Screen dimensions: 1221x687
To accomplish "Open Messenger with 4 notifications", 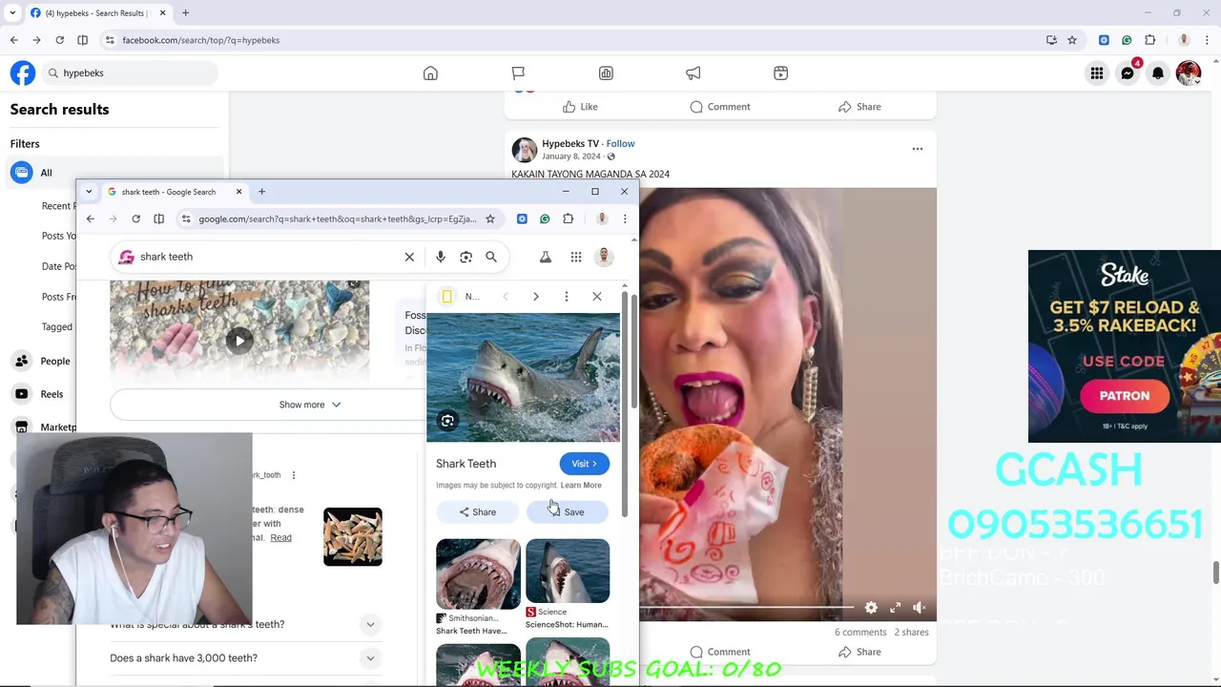I will [1128, 73].
